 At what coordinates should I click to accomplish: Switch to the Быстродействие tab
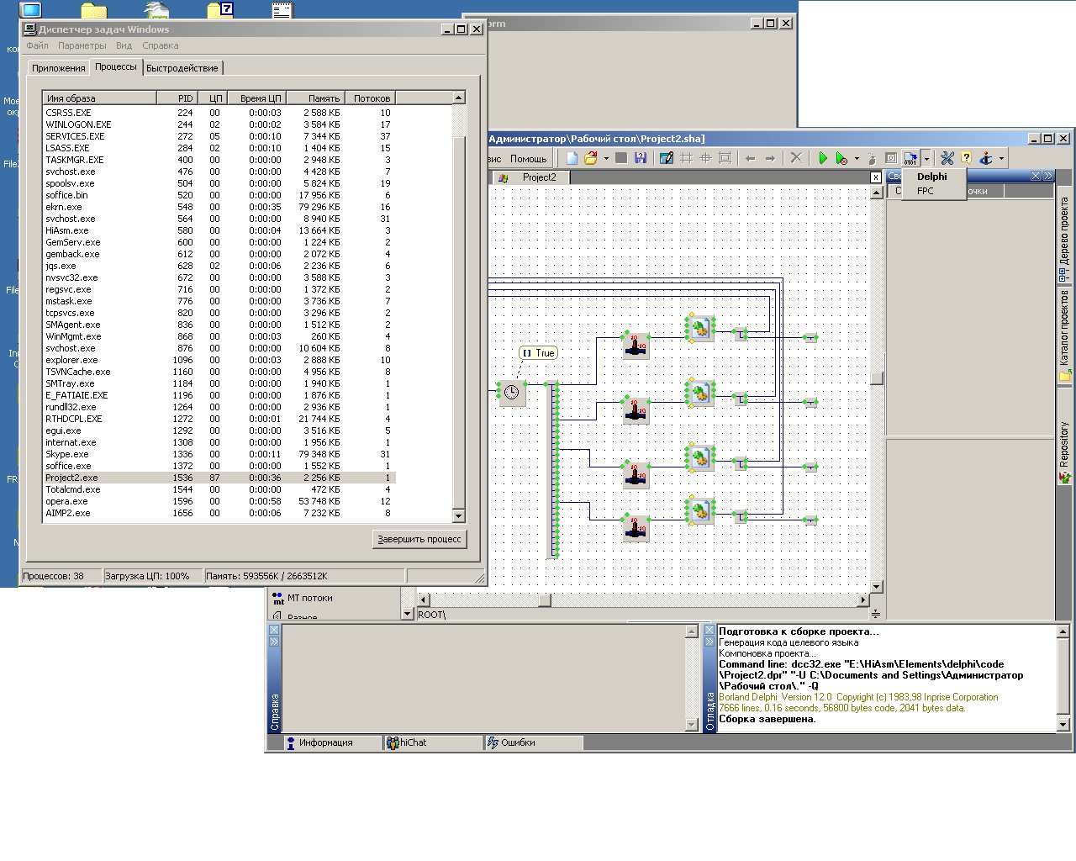182,68
